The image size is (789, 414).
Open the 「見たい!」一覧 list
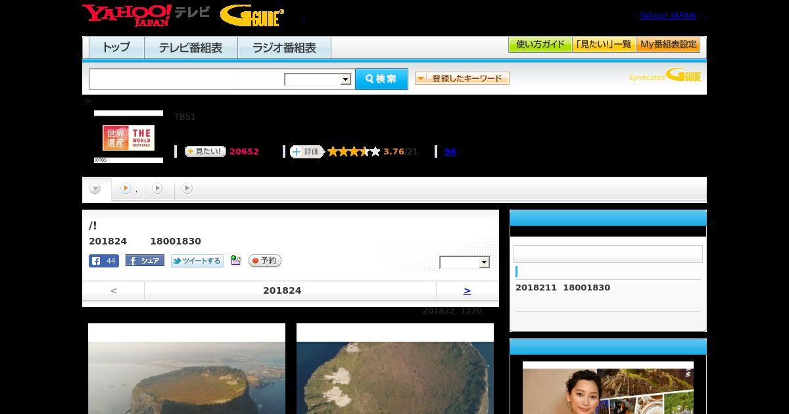(x=604, y=45)
